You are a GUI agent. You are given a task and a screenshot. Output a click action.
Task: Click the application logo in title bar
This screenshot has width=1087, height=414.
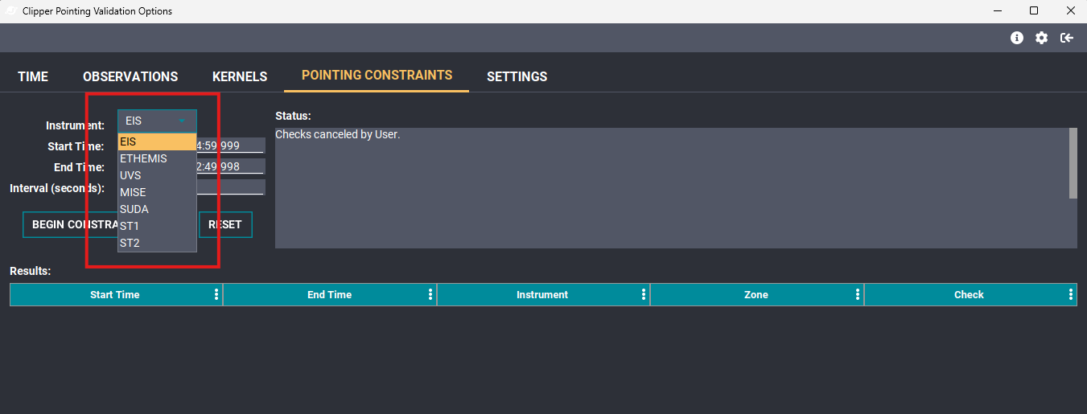click(x=11, y=11)
